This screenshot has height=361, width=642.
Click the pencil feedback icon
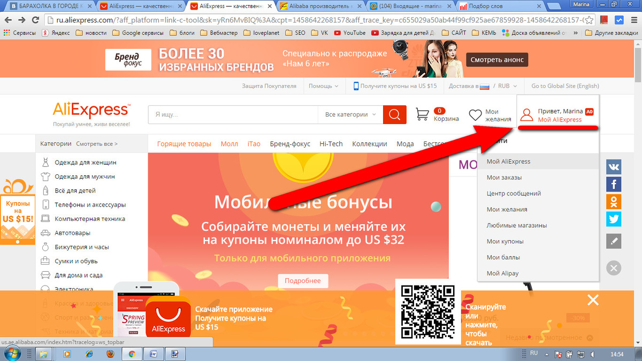click(614, 241)
